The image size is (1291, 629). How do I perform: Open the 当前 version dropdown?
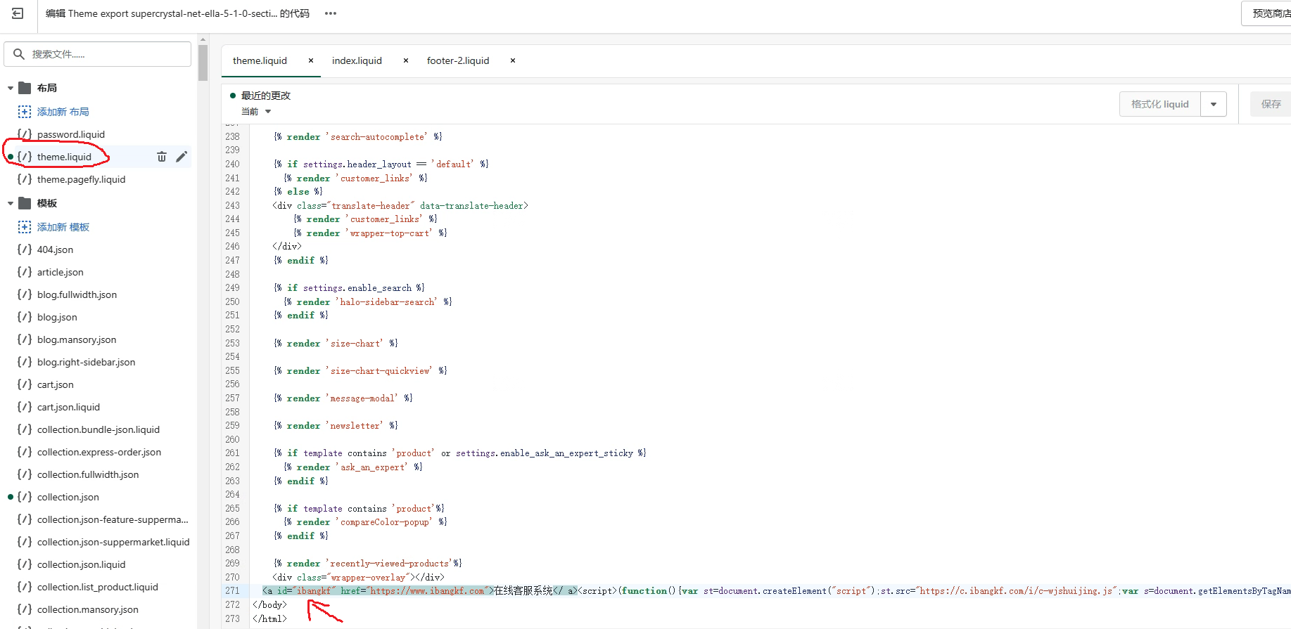256,111
